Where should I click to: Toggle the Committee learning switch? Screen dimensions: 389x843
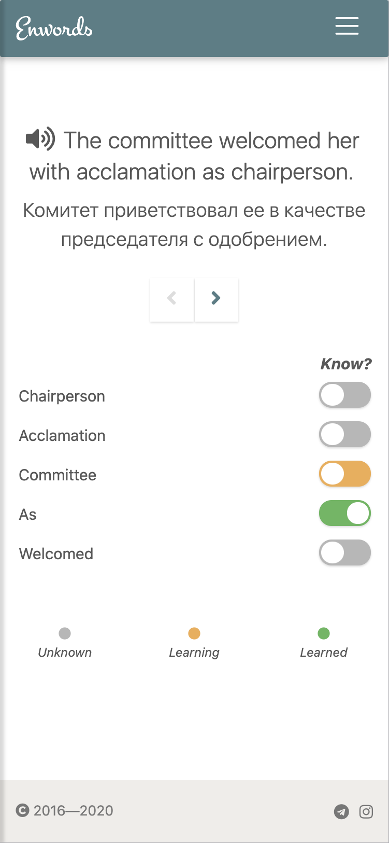point(345,474)
